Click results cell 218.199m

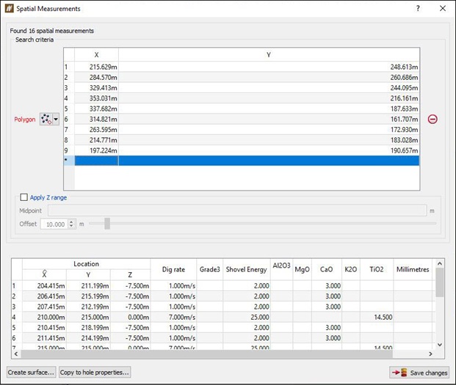coord(88,328)
